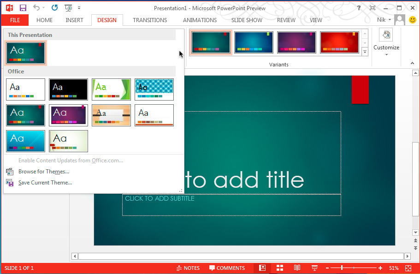Choose Save Current Theme

(x=45, y=183)
